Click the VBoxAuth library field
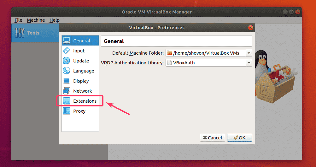 click(206, 63)
